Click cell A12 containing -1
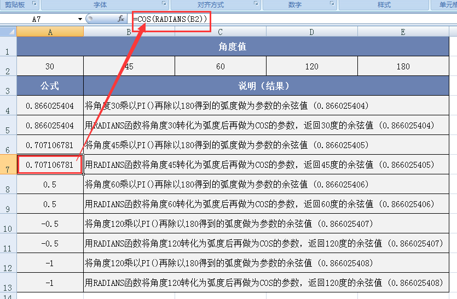 50,263
